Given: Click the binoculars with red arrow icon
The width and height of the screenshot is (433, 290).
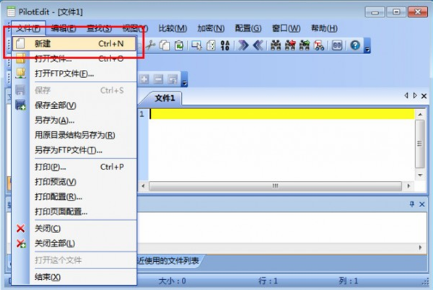Looking at the screenshot, I should [x=290, y=45].
